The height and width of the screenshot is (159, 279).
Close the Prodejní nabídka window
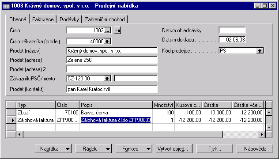272,6
